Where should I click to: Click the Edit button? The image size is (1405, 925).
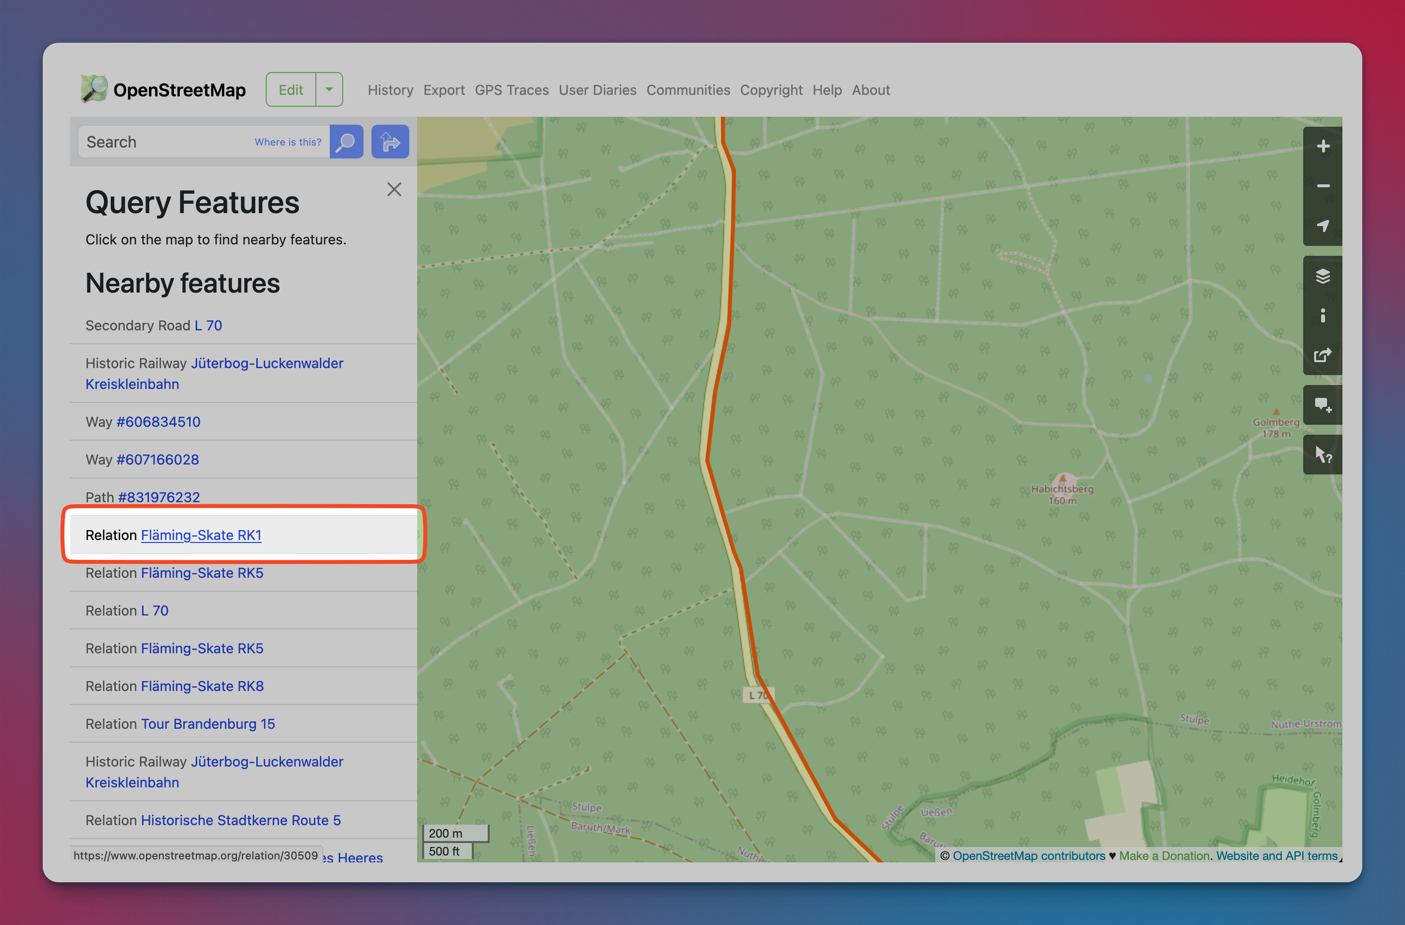[291, 90]
